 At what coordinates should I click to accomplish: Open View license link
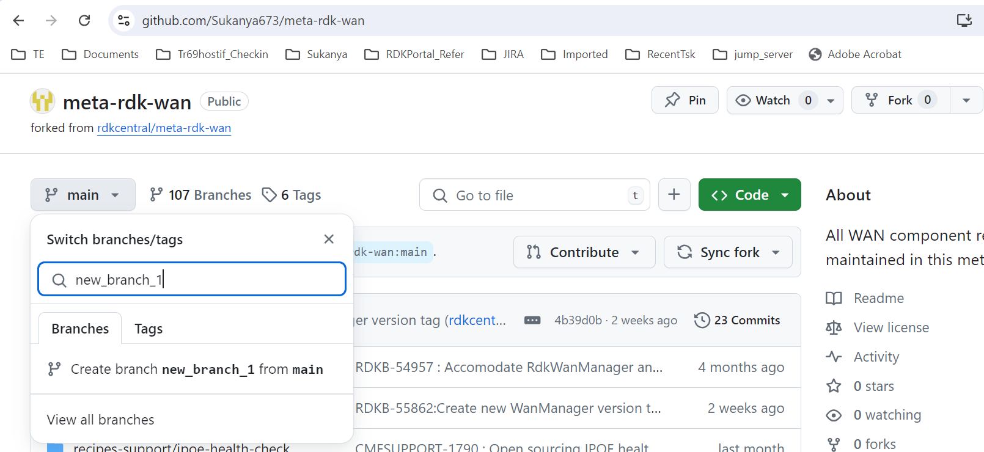[x=878, y=327]
